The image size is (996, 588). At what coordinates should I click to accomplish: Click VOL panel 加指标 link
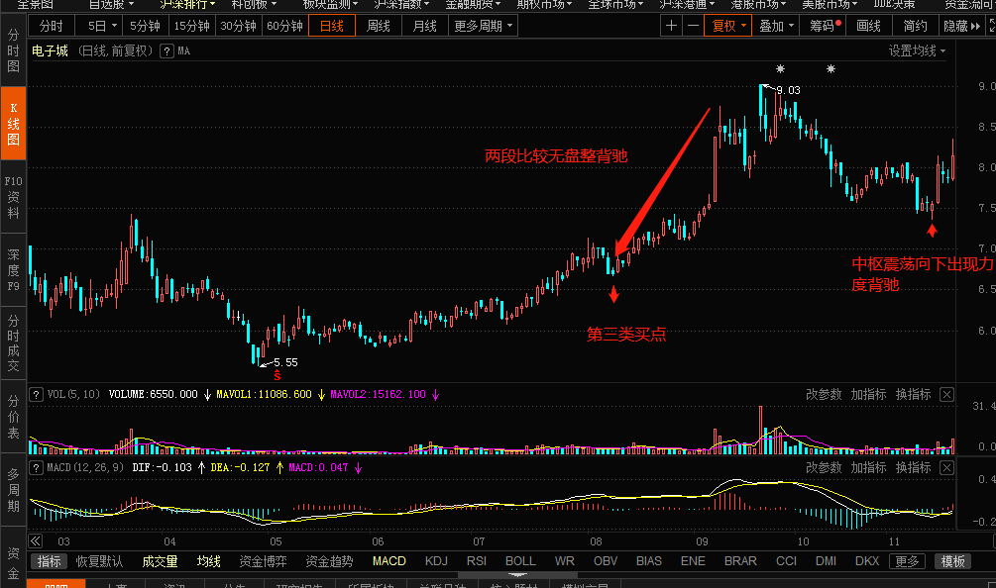click(868, 395)
